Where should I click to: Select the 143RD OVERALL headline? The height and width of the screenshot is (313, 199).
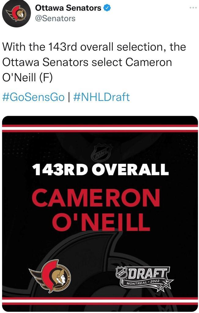(100, 170)
